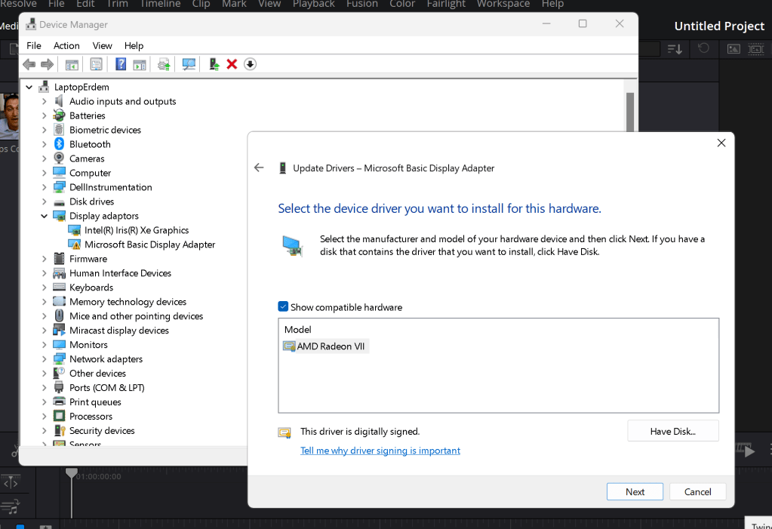Click the red X Uninstall device icon

point(232,64)
